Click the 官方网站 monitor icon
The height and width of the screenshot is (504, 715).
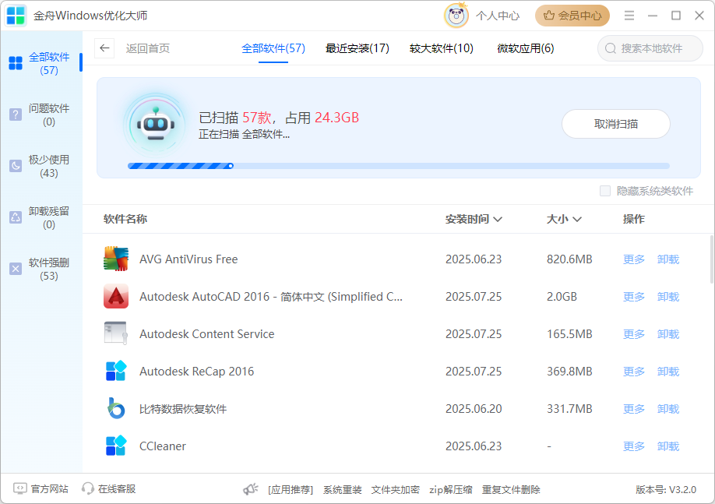click(x=20, y=489)
